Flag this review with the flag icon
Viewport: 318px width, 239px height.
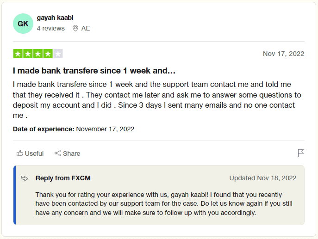click(301, 153)
